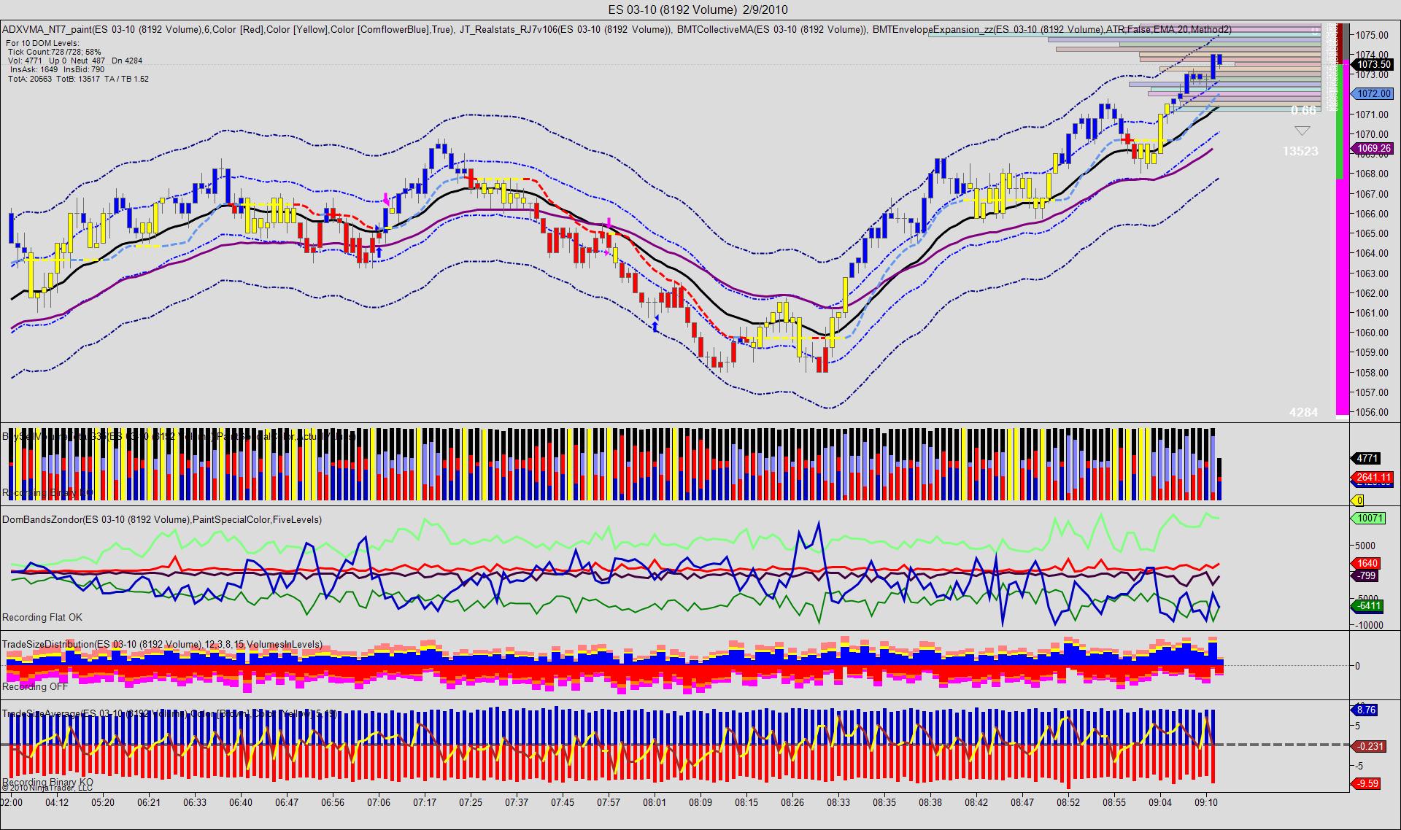The height and width of the screenshot is (830, 1401).
Task: Click the 07:45 time axis label
Action: pos(563,802)
